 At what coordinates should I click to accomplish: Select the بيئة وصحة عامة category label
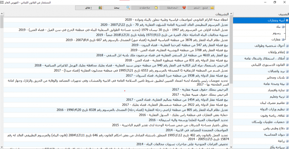click(x=274, y=84)
